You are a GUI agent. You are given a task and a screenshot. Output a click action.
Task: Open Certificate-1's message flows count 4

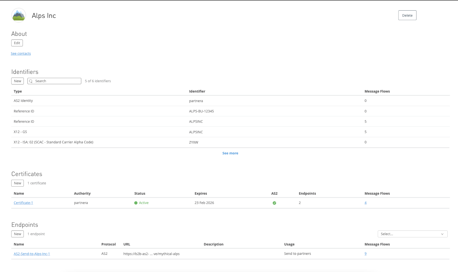(366, 203)
